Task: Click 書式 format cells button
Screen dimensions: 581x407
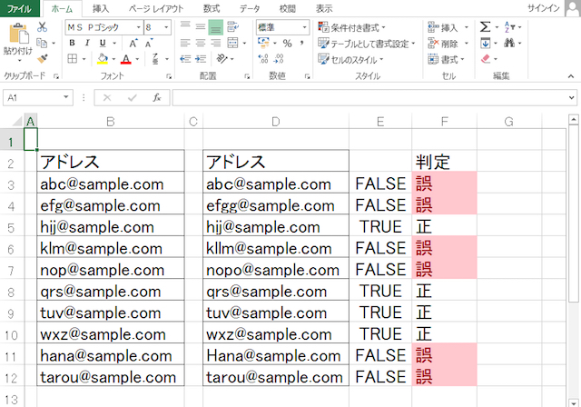Action: click(x=446, y=59)
